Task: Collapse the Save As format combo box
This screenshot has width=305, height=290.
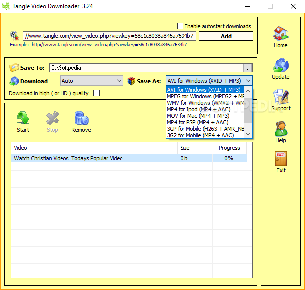Action: [209, 81]
